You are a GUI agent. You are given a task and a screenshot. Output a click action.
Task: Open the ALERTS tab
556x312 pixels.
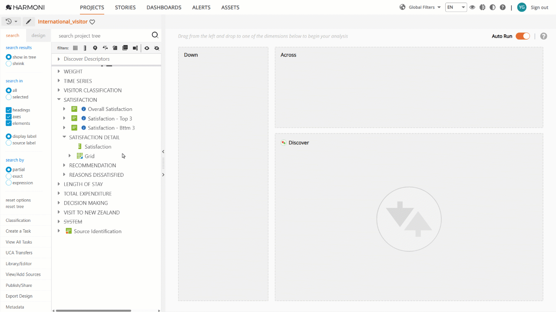click(201, 7)
